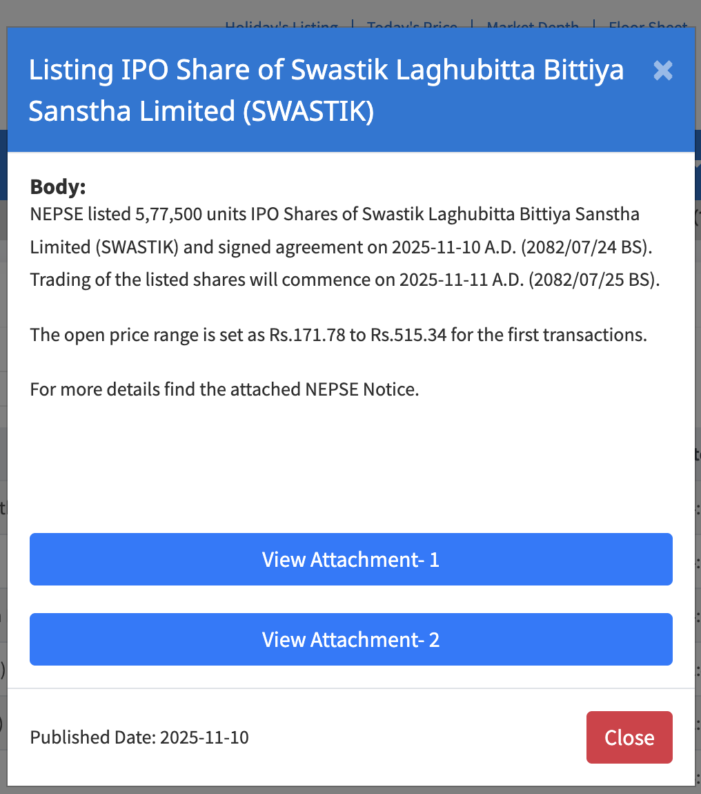Open View Attachment- 2
This screenshot has width=701, height=794.
(x=350, y=639)
